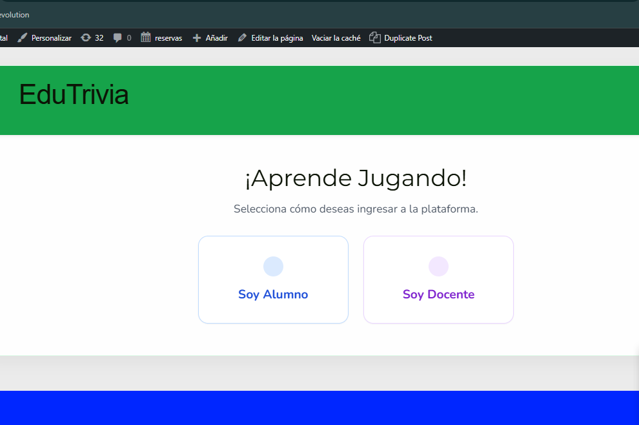The image size is (639, 425).
Task: Click the circular-arrows updates icon
Action: (x=86, y=38)
